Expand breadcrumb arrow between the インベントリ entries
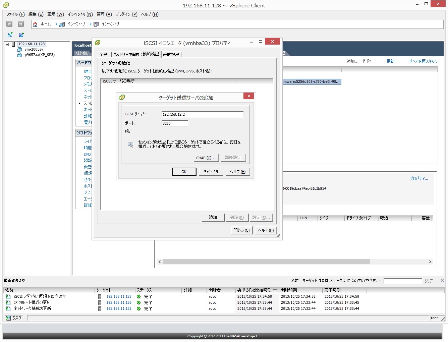448x342 pixels. [x=91, y=24]
